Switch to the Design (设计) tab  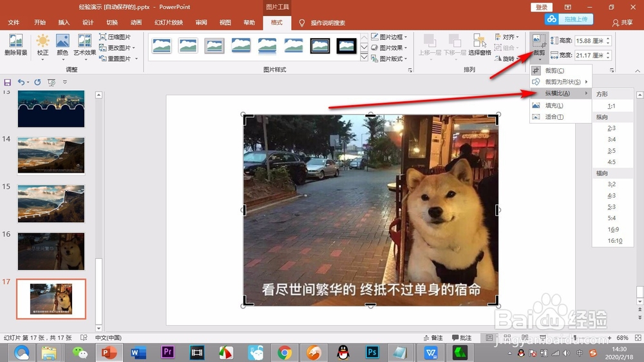(x=88, y=23)
